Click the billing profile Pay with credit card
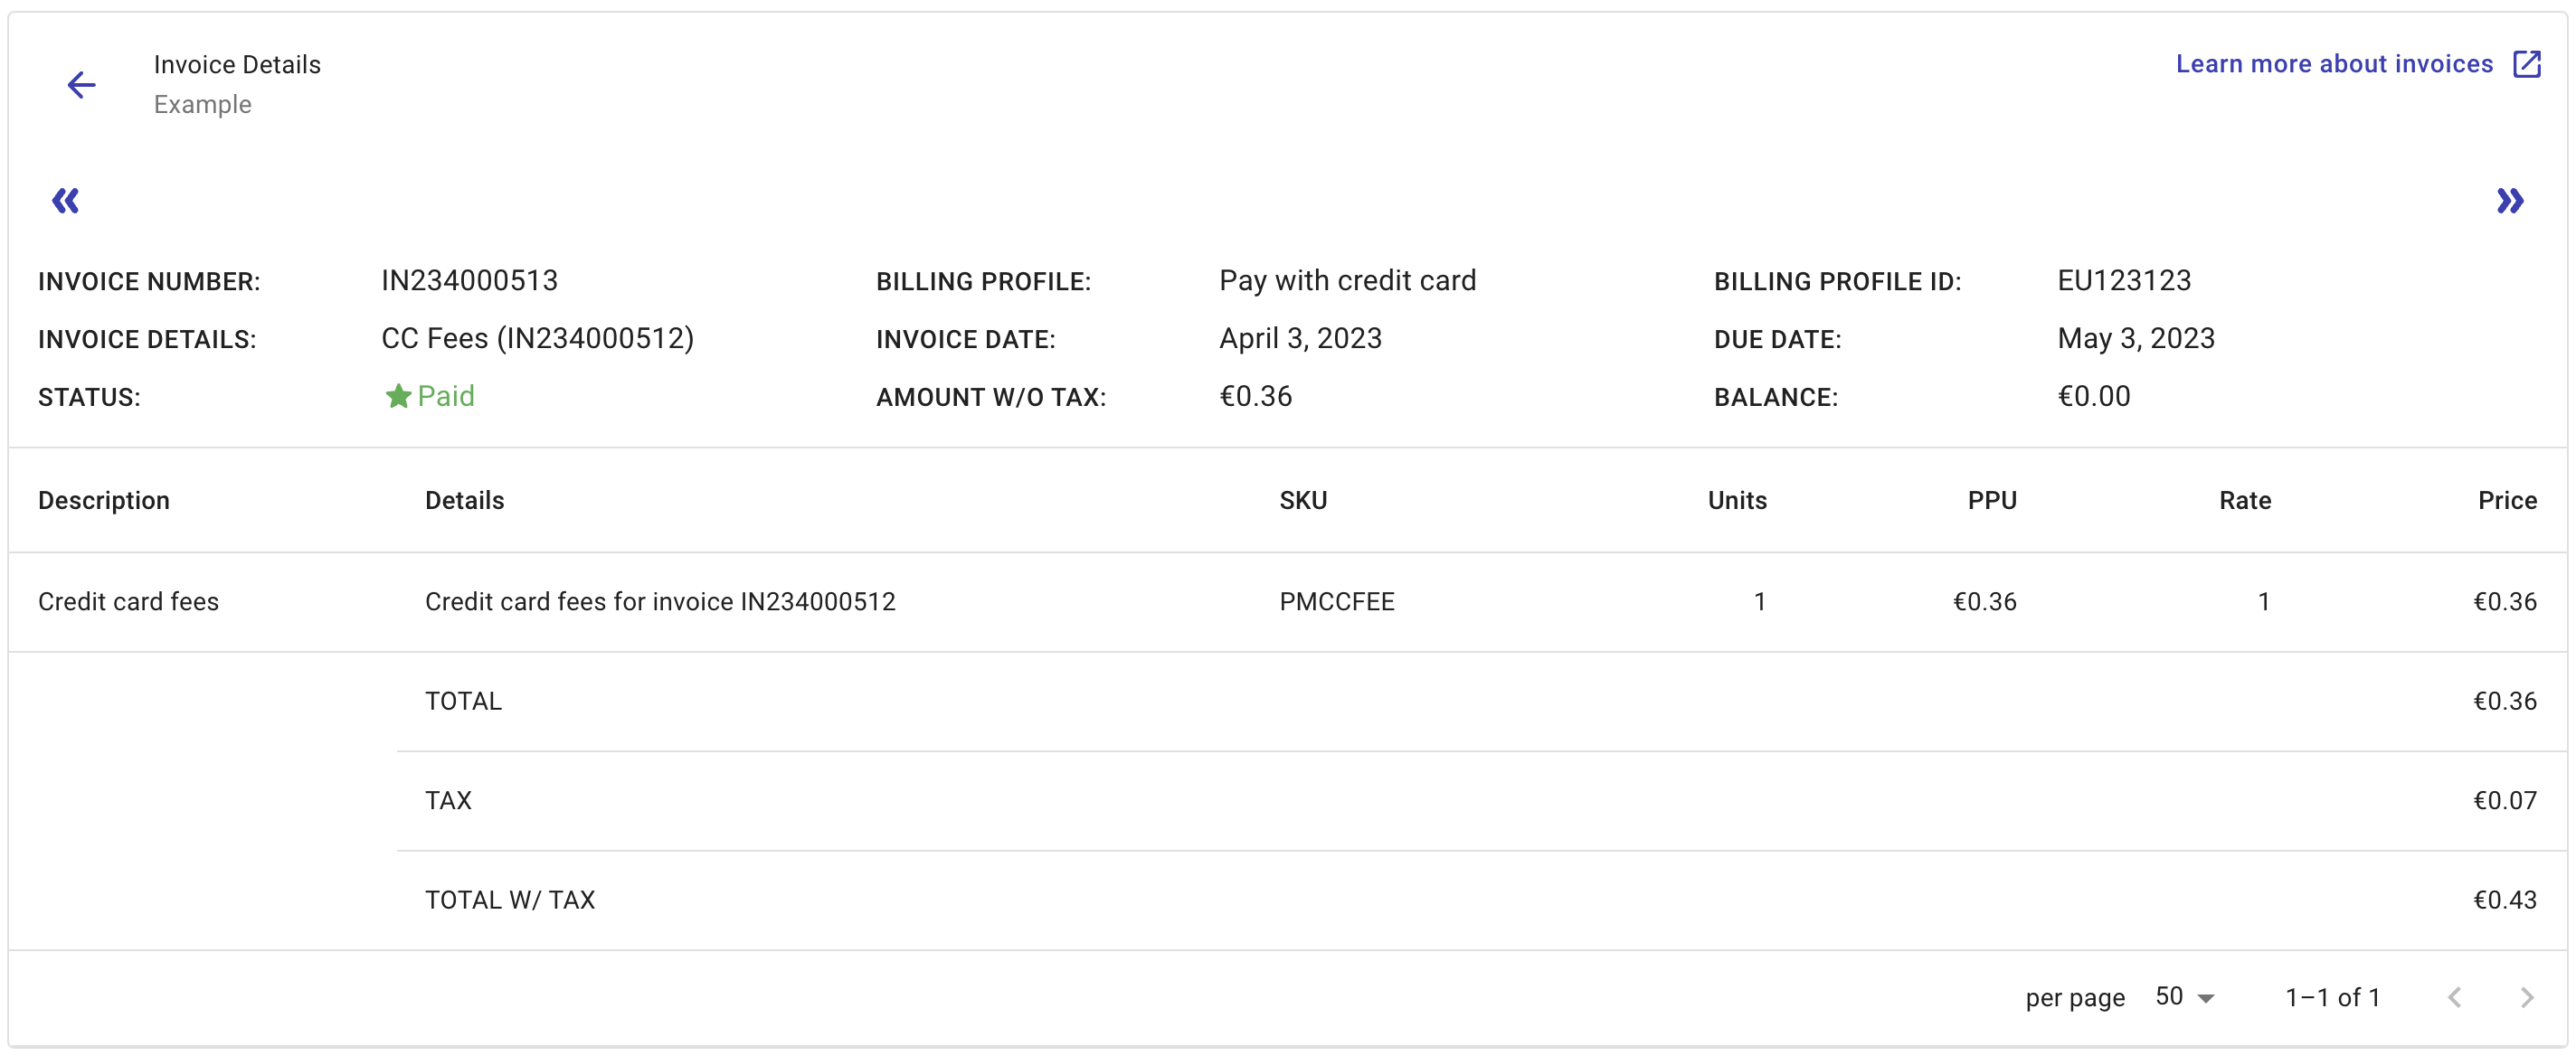This screenshot has height=1056, width=2576. click(1346, 280)
